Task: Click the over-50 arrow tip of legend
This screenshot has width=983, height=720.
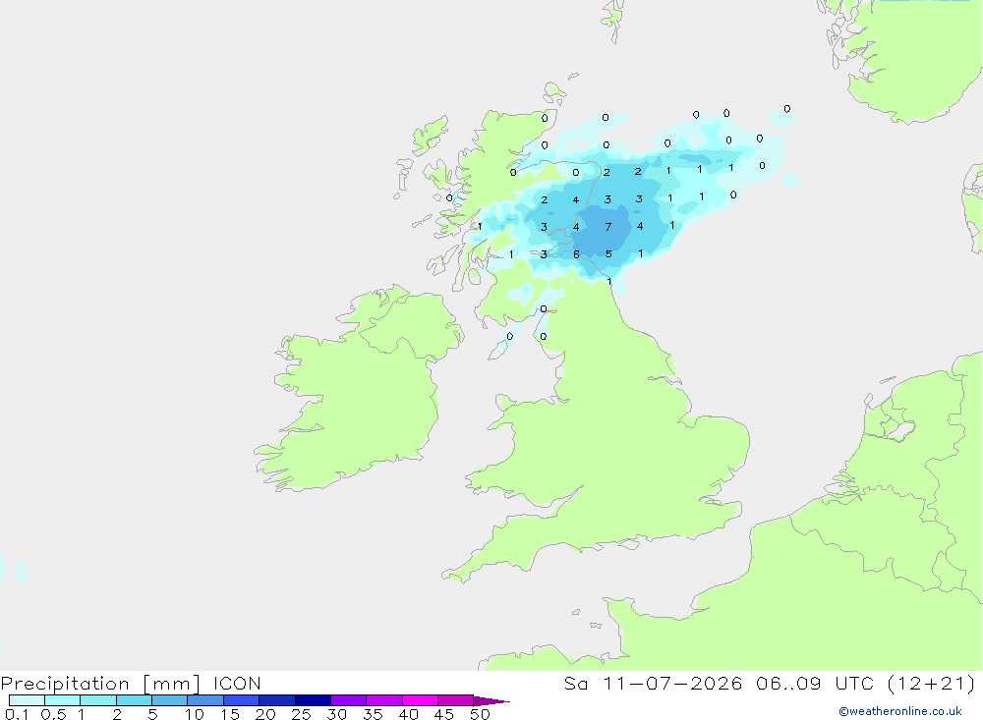Action: (491, 701)
